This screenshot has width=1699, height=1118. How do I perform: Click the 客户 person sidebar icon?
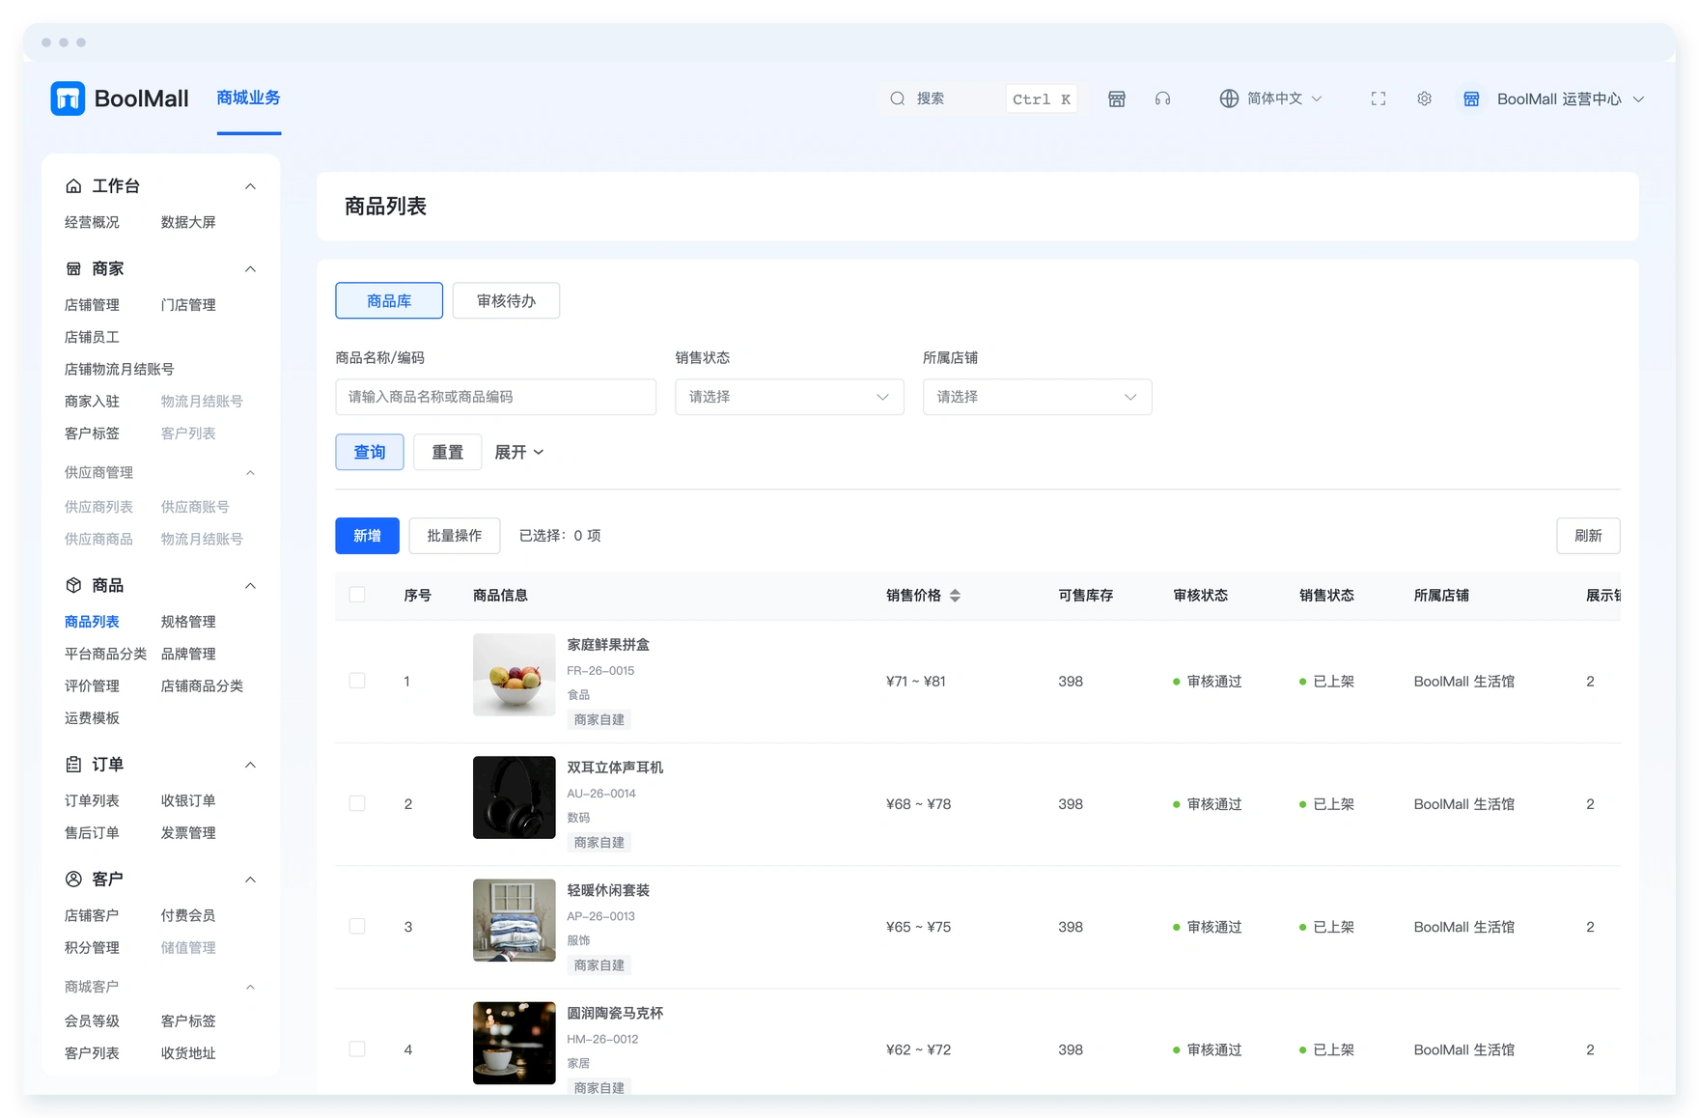pyautogui.click(x=73, y=879)
